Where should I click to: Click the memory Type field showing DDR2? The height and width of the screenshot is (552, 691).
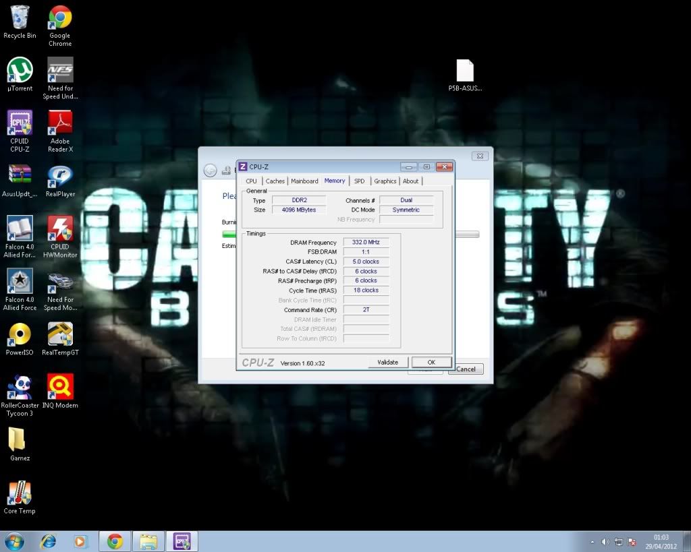tap(299, 200)
